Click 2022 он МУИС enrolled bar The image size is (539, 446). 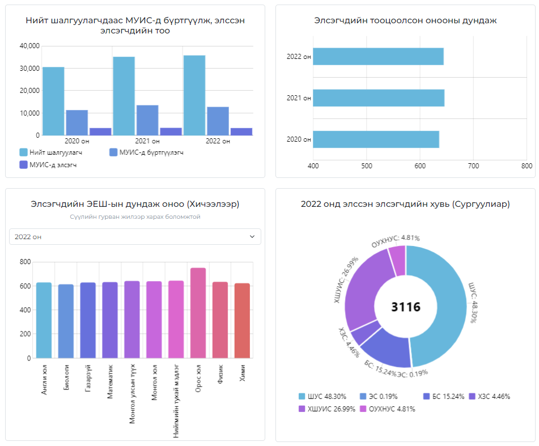241,131
